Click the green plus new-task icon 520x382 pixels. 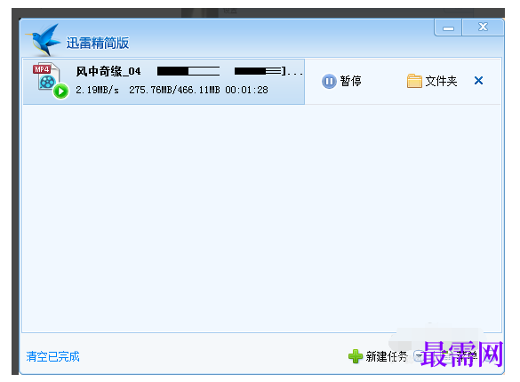[x=356, y=356]
